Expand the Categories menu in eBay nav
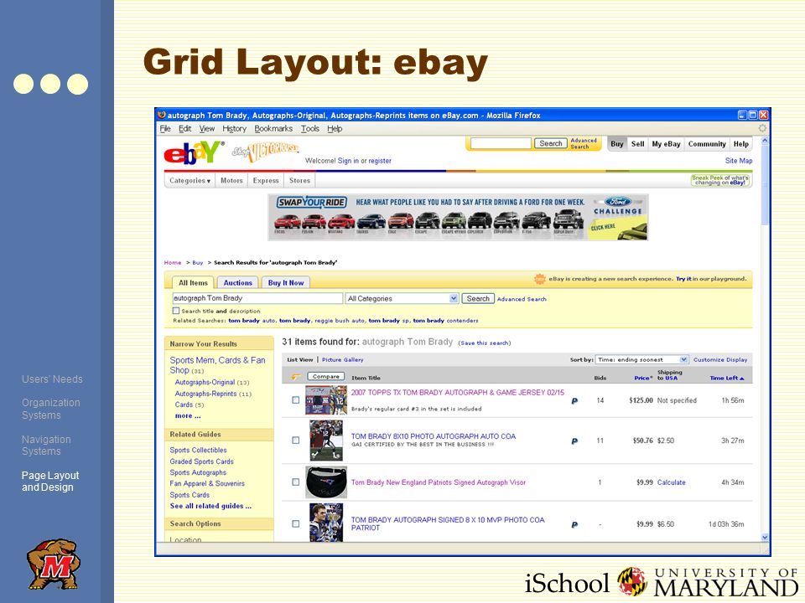 tap(190, 181)
